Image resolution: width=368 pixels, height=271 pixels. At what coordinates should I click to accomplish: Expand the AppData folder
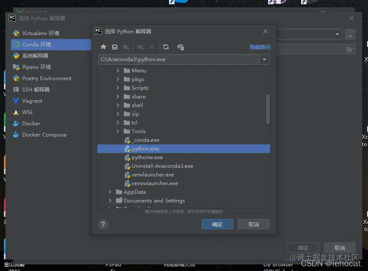(x=110, y=192)
